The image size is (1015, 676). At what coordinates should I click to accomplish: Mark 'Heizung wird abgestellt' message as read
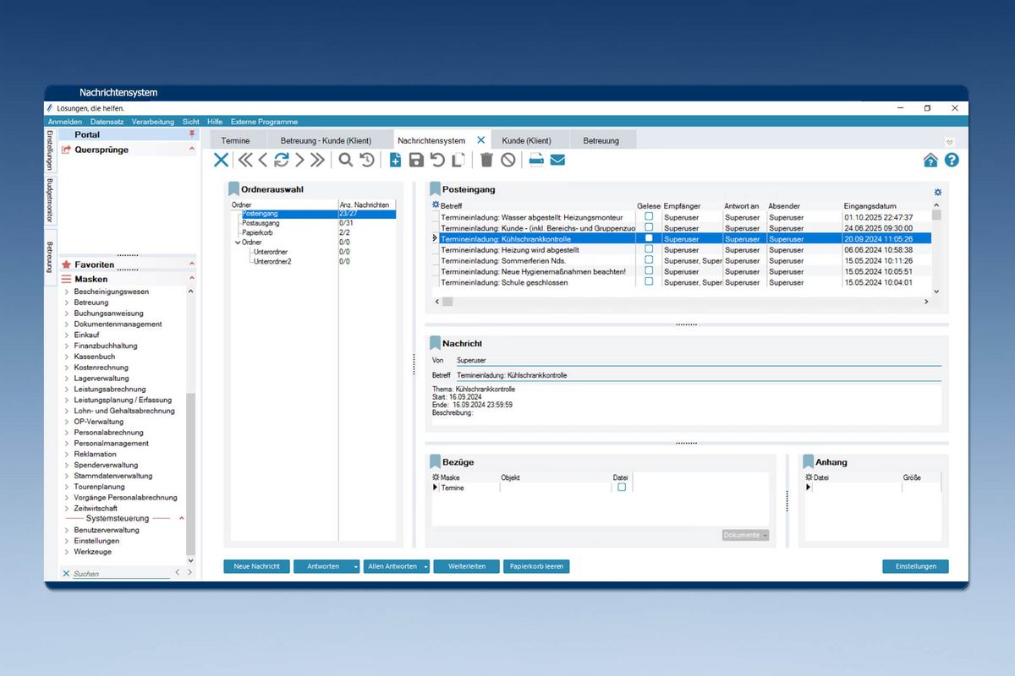(649, 249)
